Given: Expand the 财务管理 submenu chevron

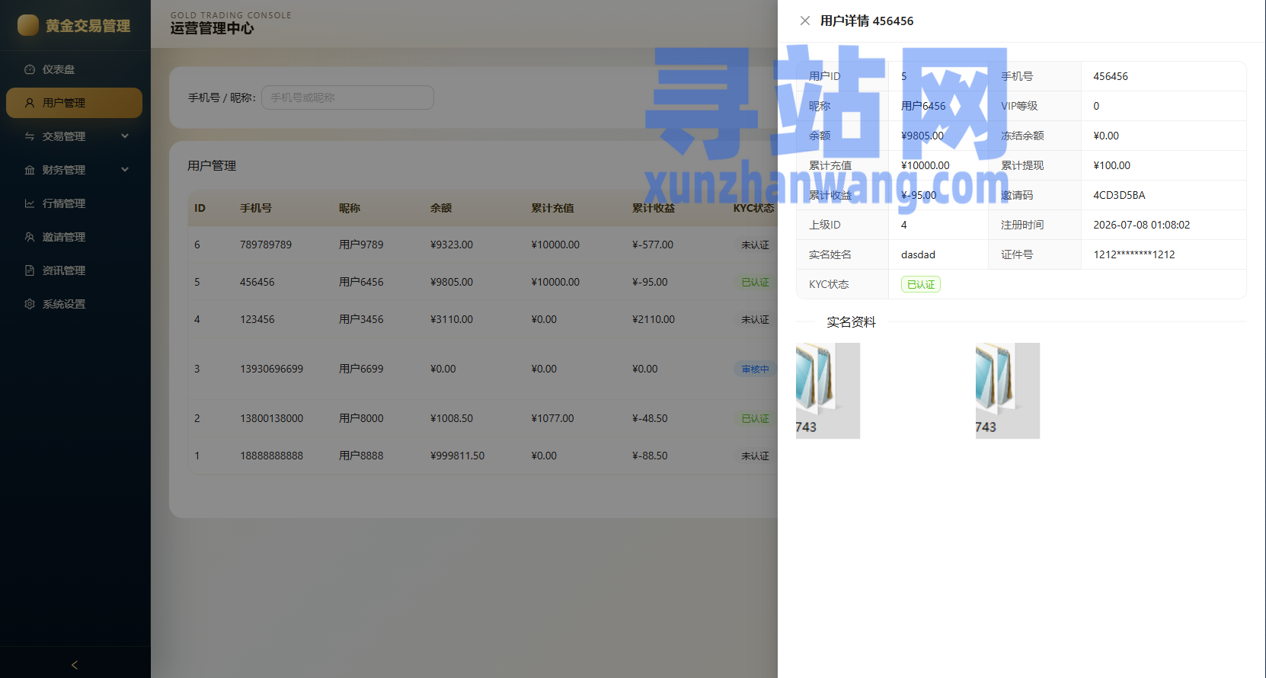Looking at the screenshot, I should click(125, 170).
